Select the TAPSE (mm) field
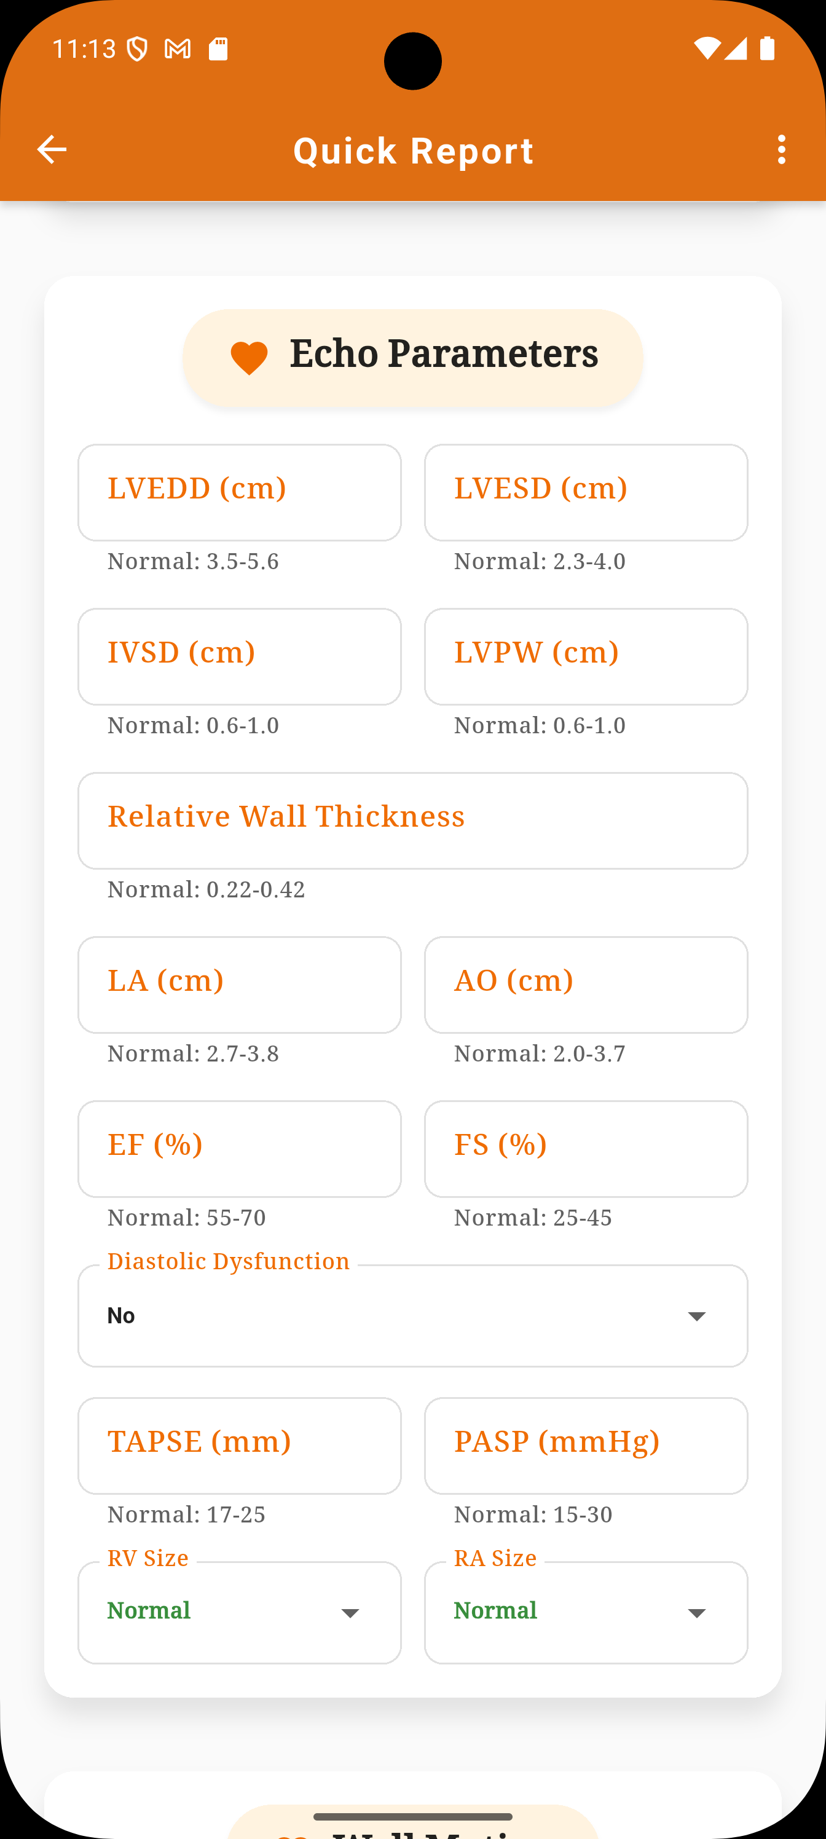 click(x=239, y=1446)
